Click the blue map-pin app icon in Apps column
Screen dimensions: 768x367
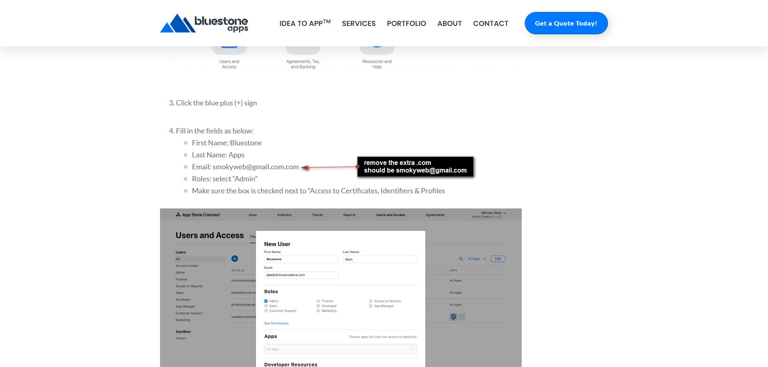[453, 317]
